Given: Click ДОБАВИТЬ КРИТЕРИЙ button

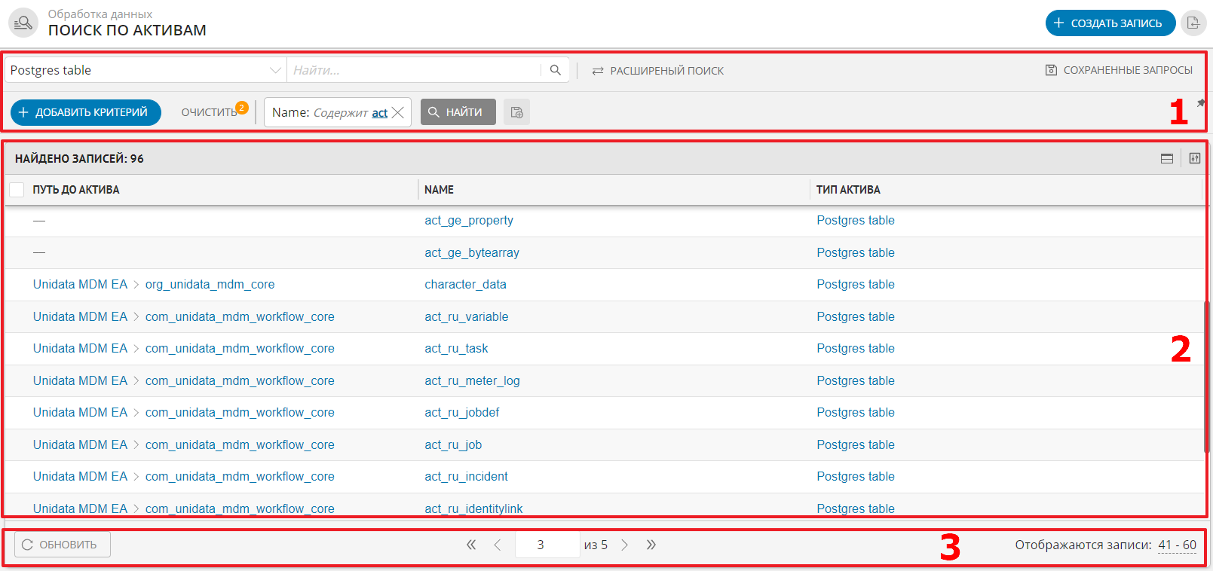Looking at the screenshot, I should (x=86, y=112).
